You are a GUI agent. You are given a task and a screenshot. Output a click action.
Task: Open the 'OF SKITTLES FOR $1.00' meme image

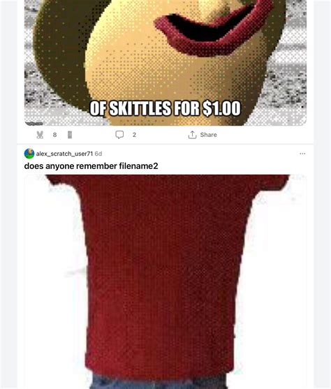(x=165, y=63)
